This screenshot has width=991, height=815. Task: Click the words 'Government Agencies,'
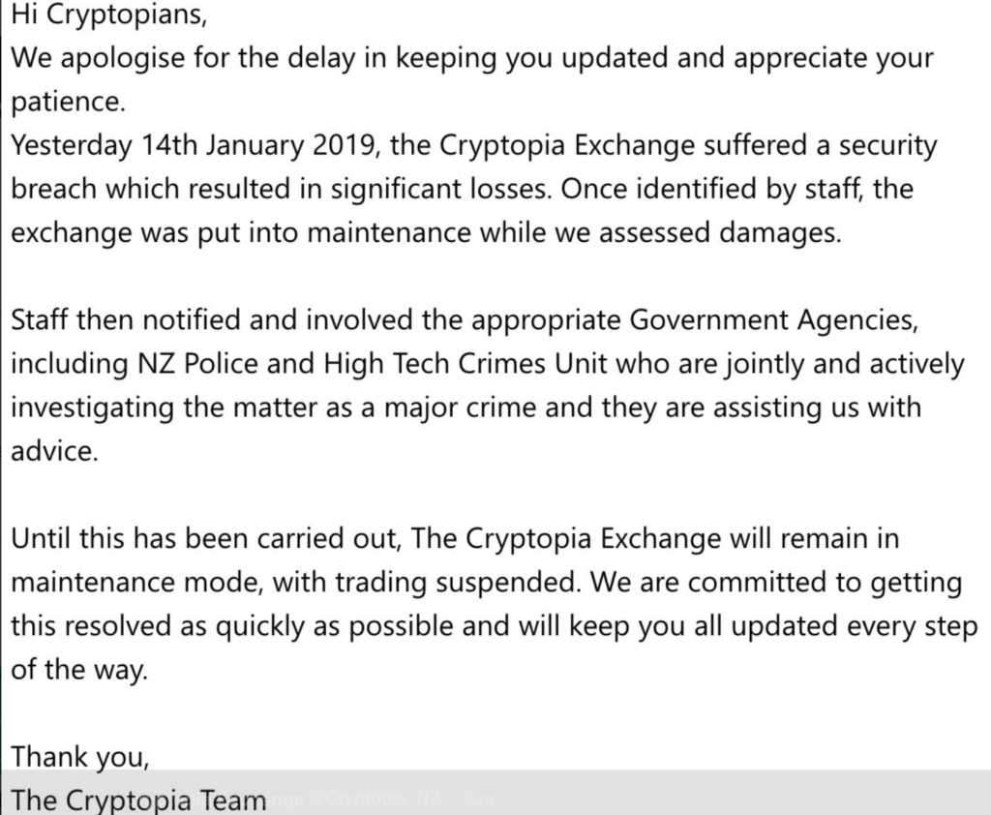[x=773, y=320]
